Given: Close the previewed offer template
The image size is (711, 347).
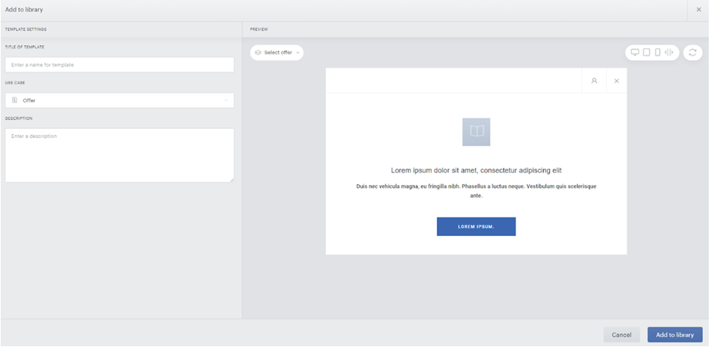Looking at the screenshot, I should pos(617,81).
